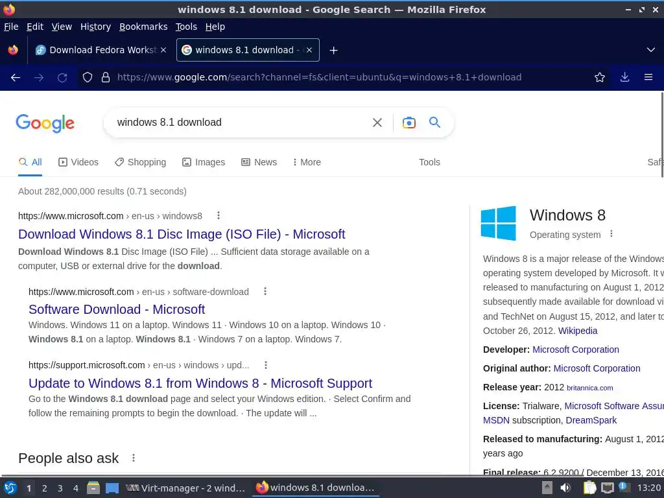Open the Firefox downloads panel
664x498 pixels.
click(x=624, y=78)
